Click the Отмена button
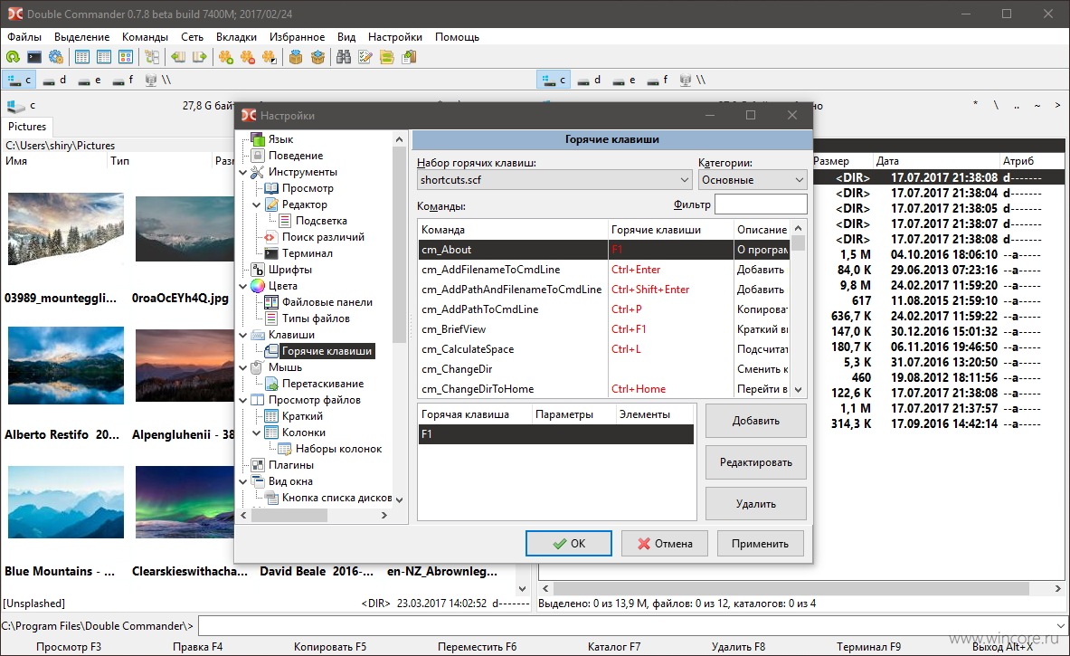 (x=665, y=544)
